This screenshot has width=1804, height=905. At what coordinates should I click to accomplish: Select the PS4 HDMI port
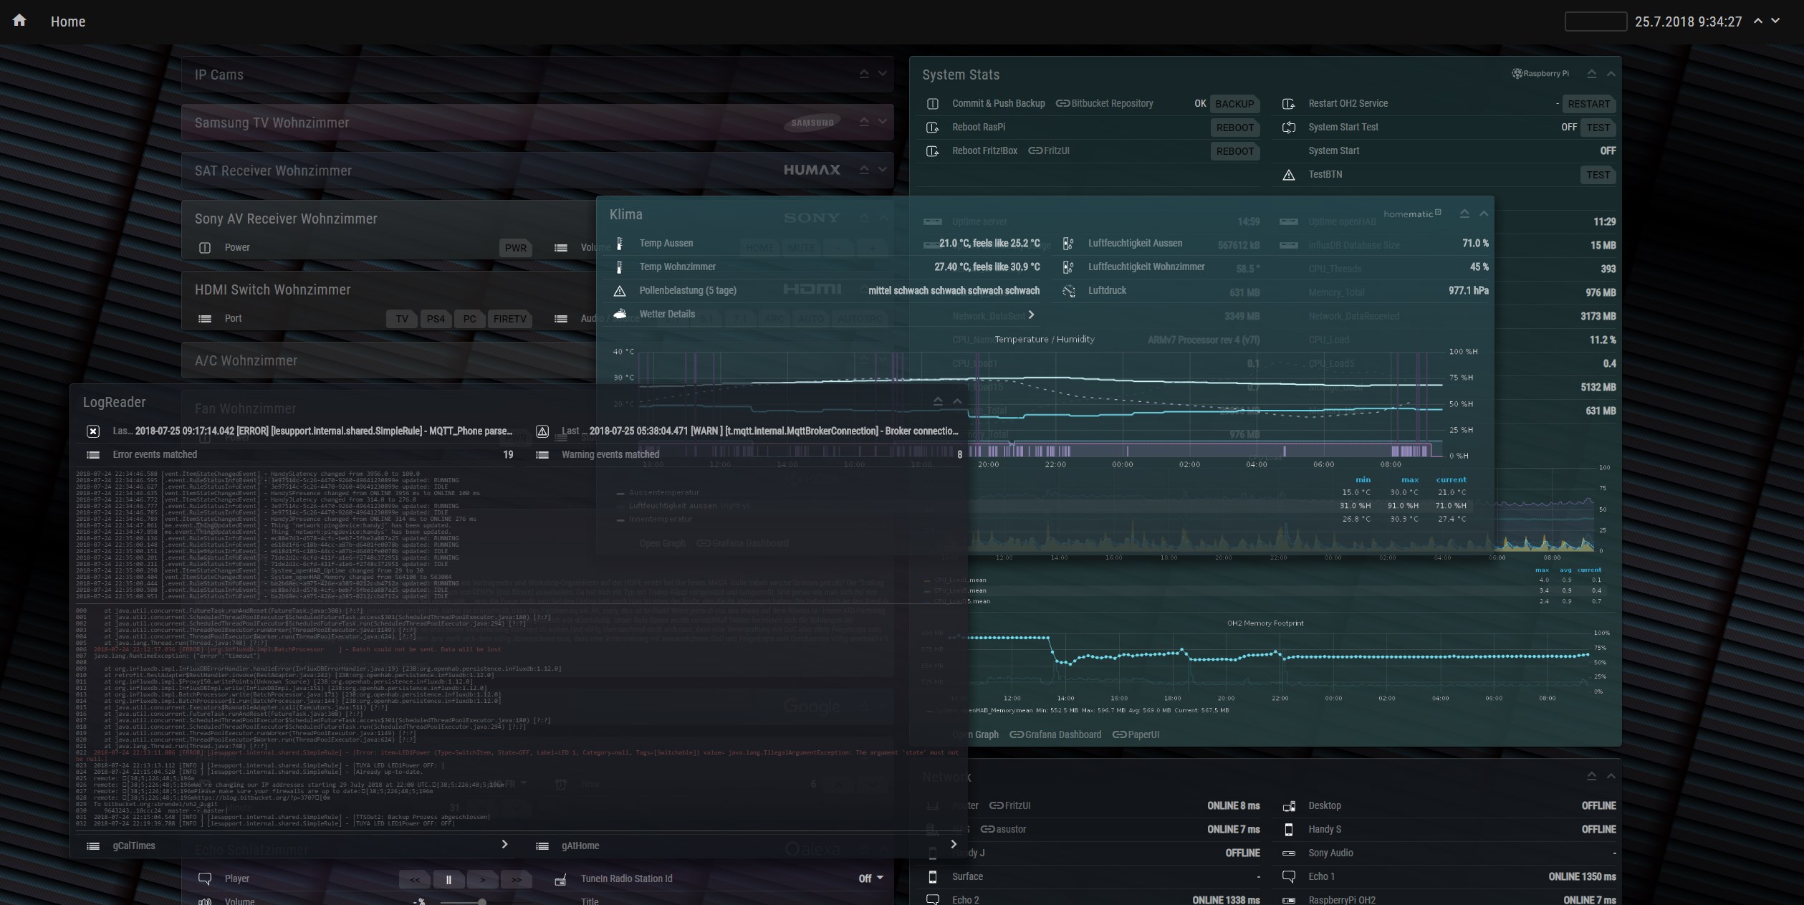(x=436, y=319)
